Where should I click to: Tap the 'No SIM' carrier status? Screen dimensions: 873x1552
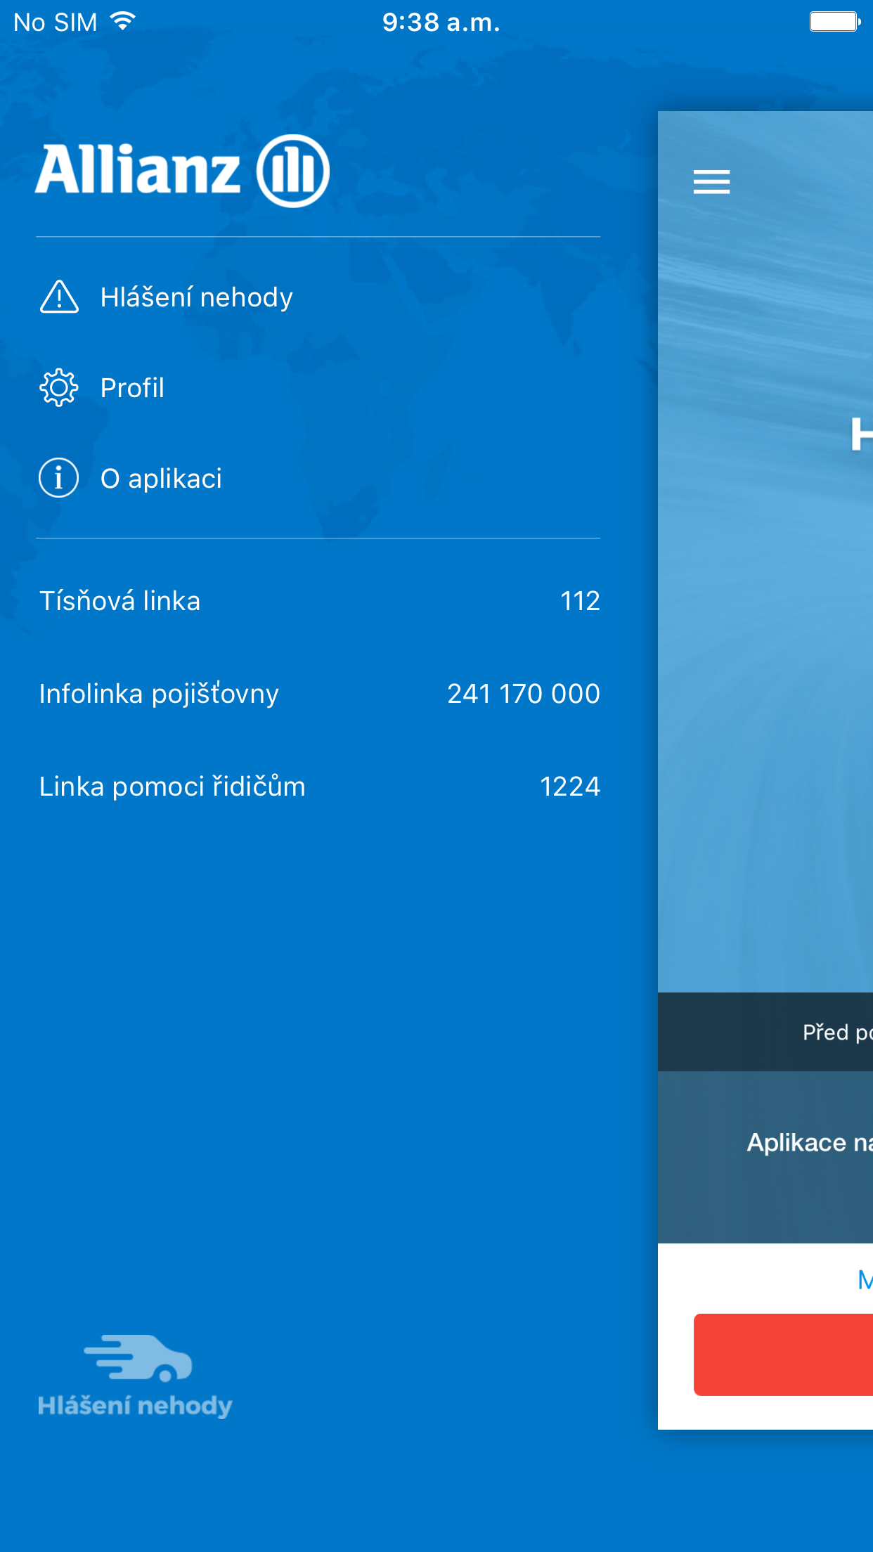(56, 22)
